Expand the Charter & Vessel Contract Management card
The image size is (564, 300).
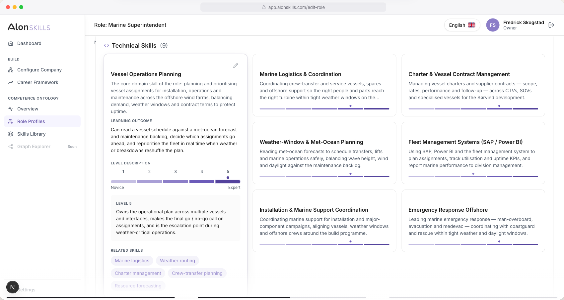pyautogui.click(x=473, y=85)
